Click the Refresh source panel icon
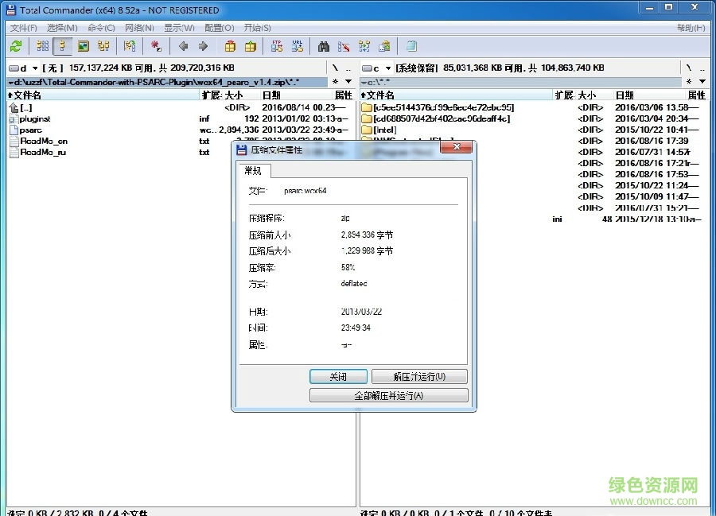This screenshot has width=716, height=516. click(16, 45)
